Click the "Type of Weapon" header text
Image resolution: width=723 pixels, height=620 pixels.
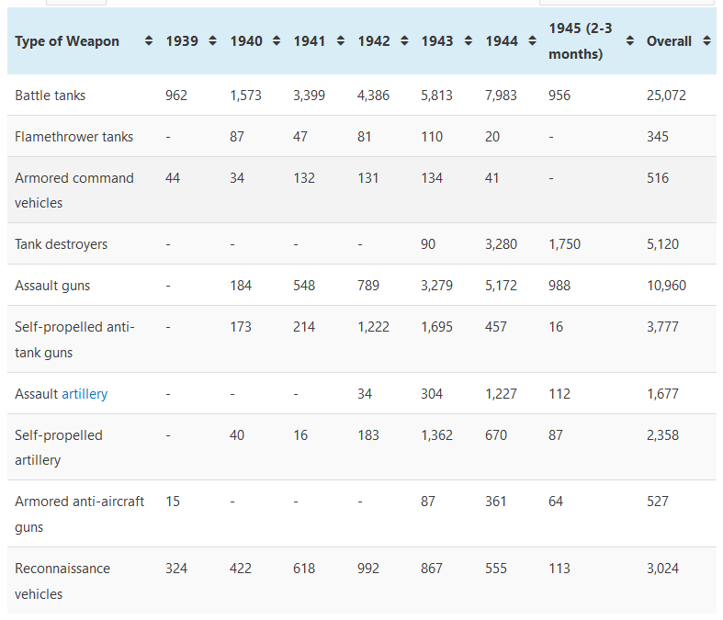pyautogui.click(x=67, y=41)
